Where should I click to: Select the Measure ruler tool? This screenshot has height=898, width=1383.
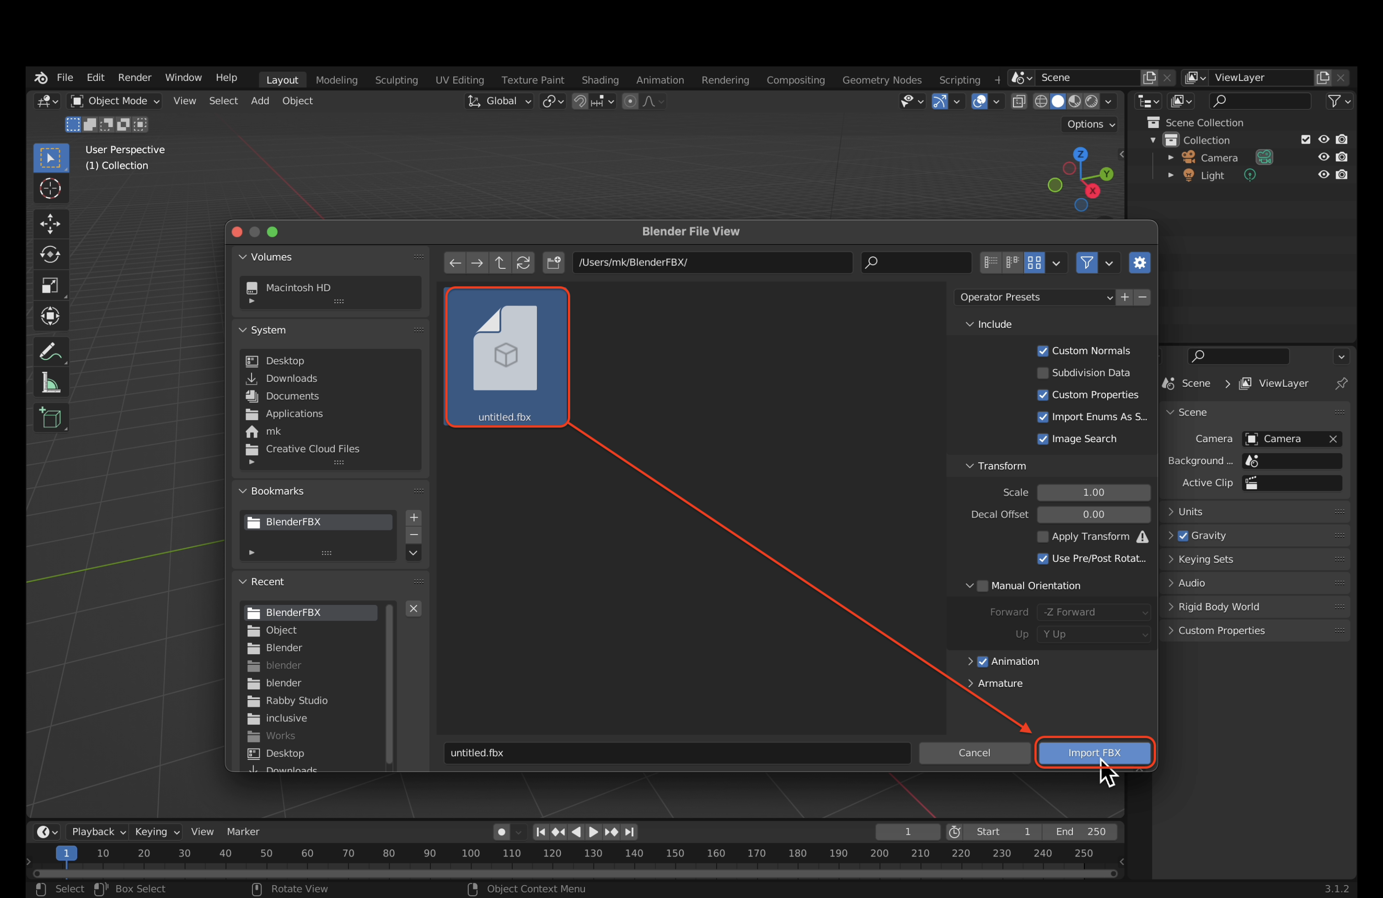tap(51, 383)
